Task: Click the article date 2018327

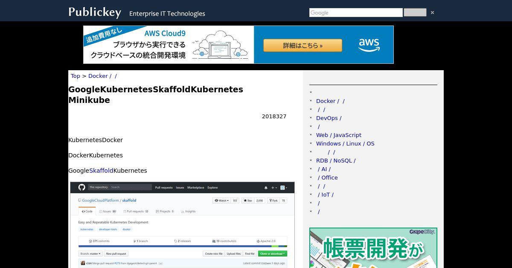Action: click(274, 117)
